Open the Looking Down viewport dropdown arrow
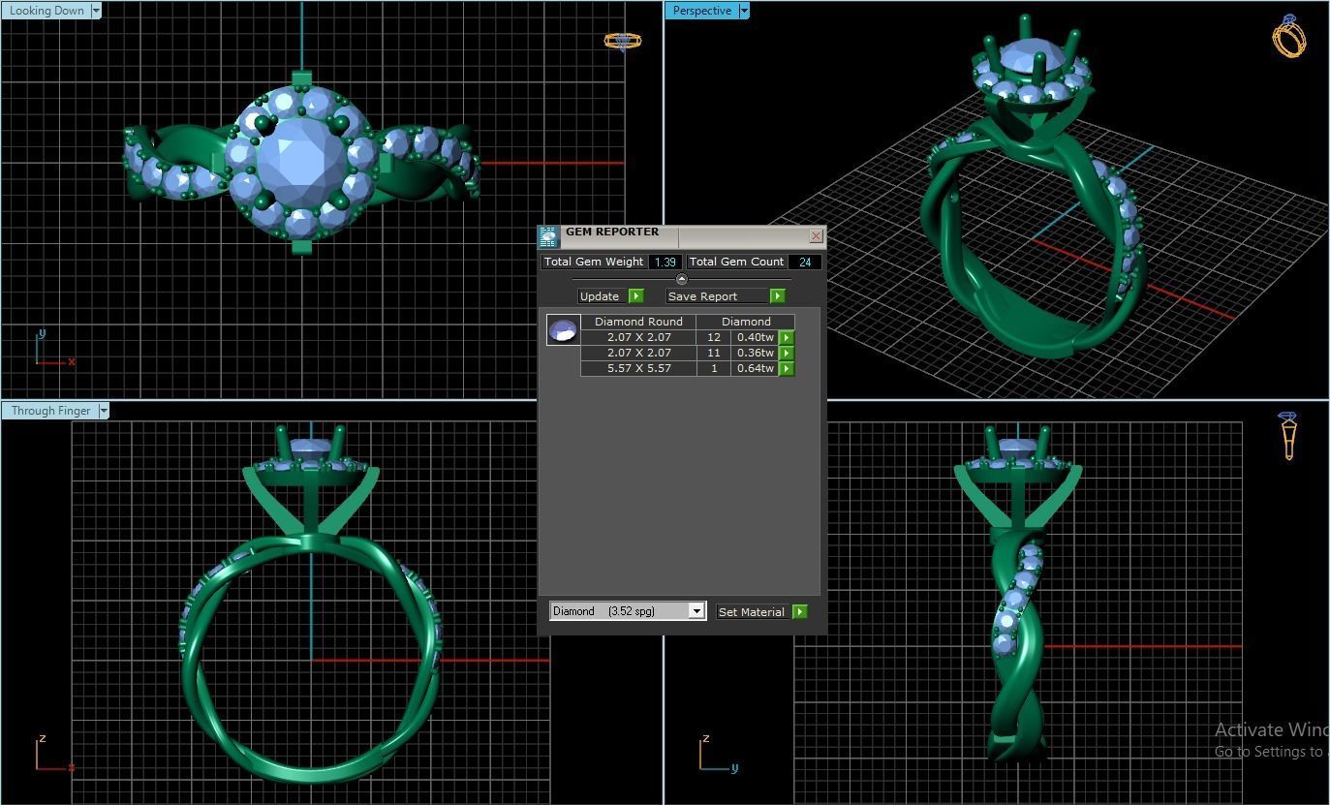 point(96,11)
